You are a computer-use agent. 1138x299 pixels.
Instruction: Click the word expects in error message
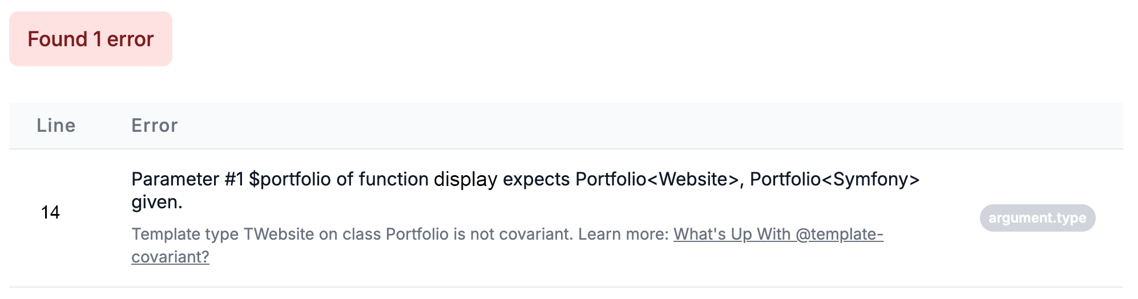click(536, 179)
